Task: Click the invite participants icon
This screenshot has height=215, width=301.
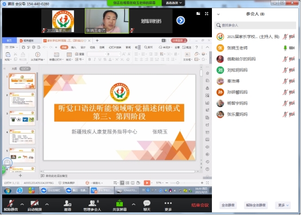Action: [67, 203]
